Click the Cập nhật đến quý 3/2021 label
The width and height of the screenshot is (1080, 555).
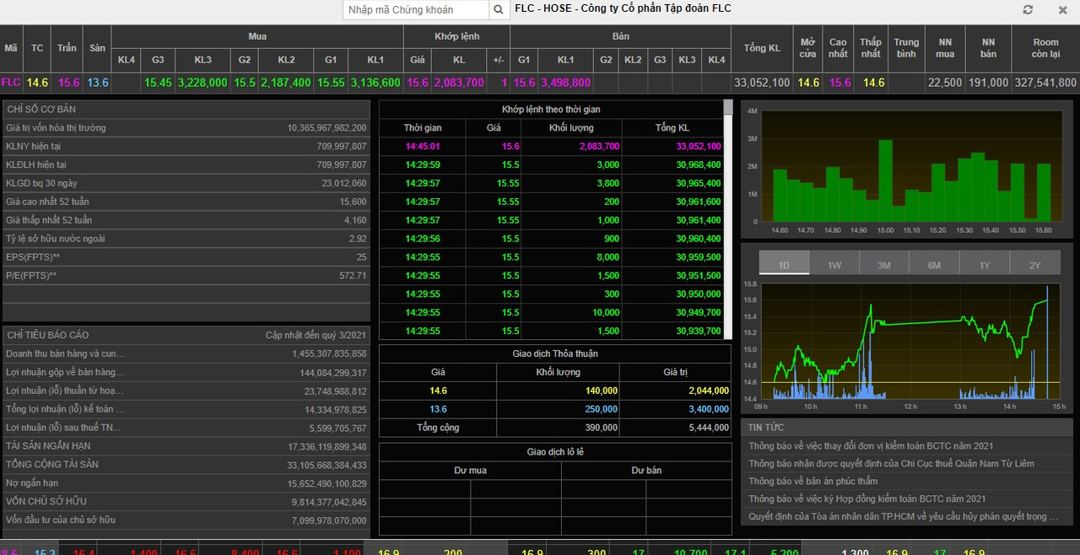pos(316,335)
